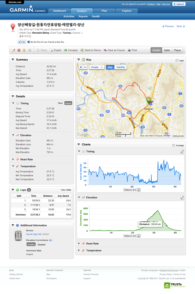Screen dimensions: 195x294
Task: Export the activity file
Action: pyautogui.click(x=55, y=50)
